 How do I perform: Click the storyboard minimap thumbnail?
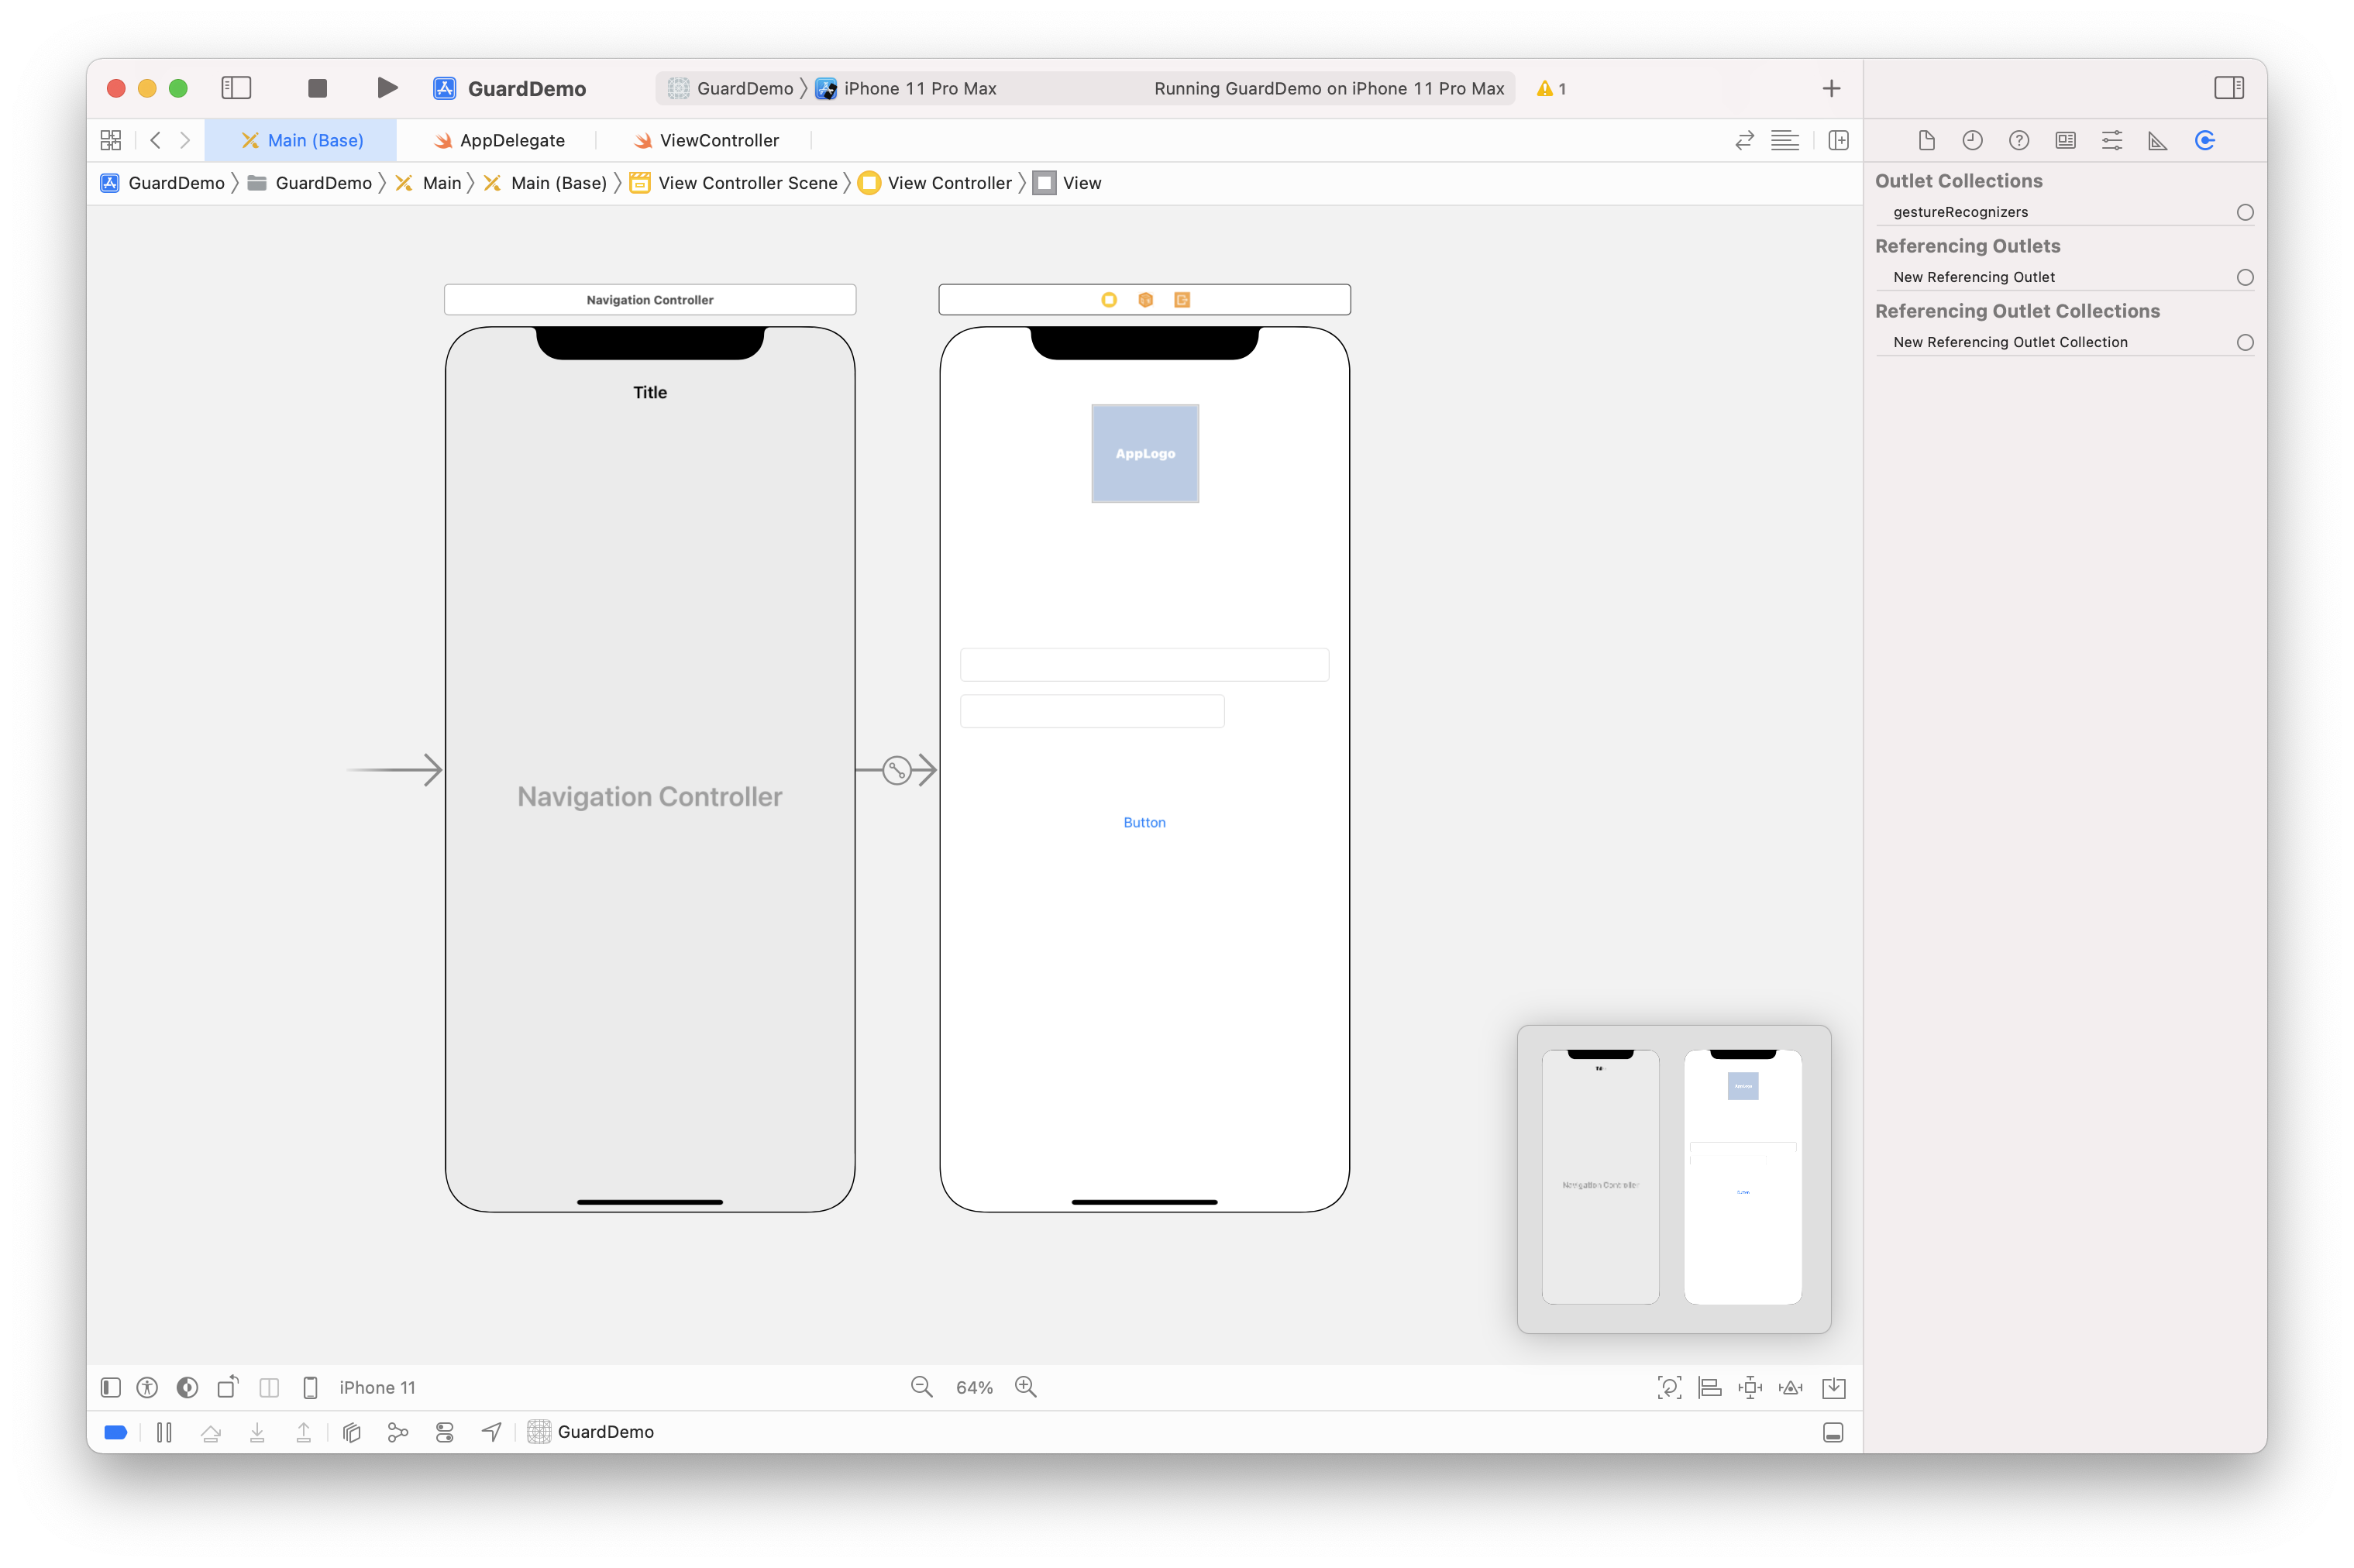pos(1673,1178)
